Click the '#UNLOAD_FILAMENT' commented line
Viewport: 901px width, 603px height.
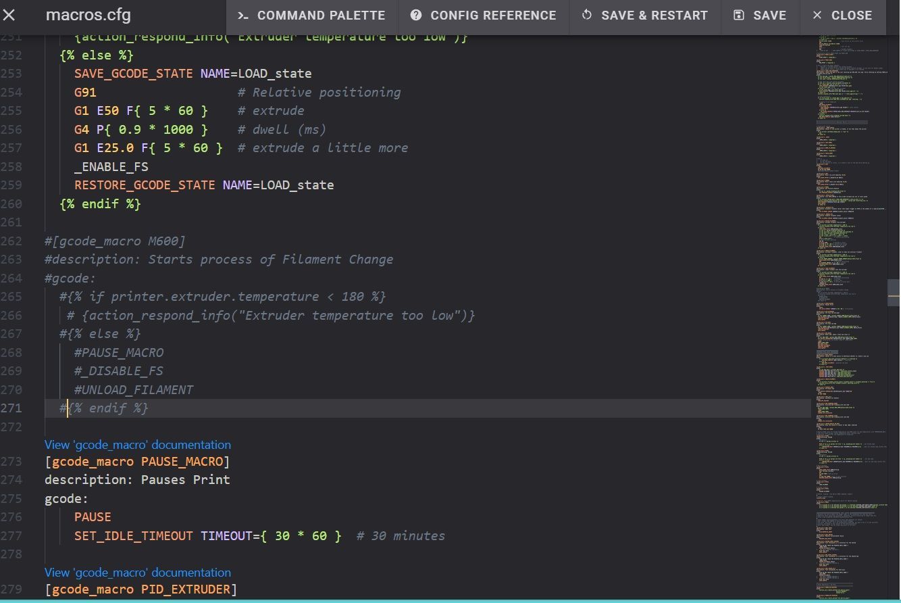coord(134,389)
